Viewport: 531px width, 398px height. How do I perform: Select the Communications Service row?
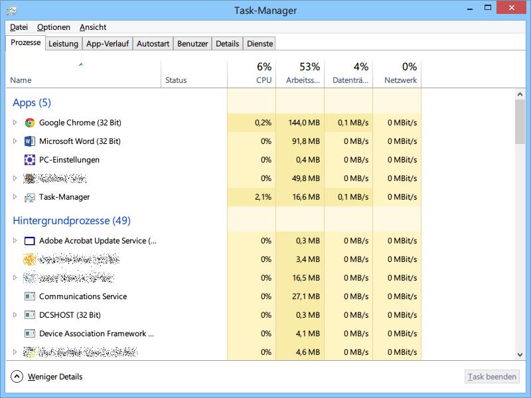pyautogui.click(x=213, y=297)
